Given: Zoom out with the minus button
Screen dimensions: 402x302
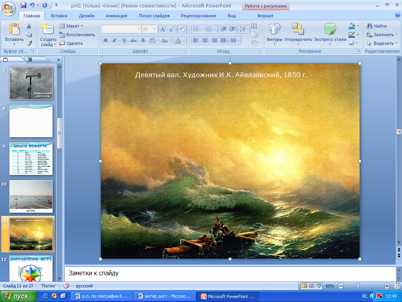Looking at the screenshot, I should tap(341, 286).
